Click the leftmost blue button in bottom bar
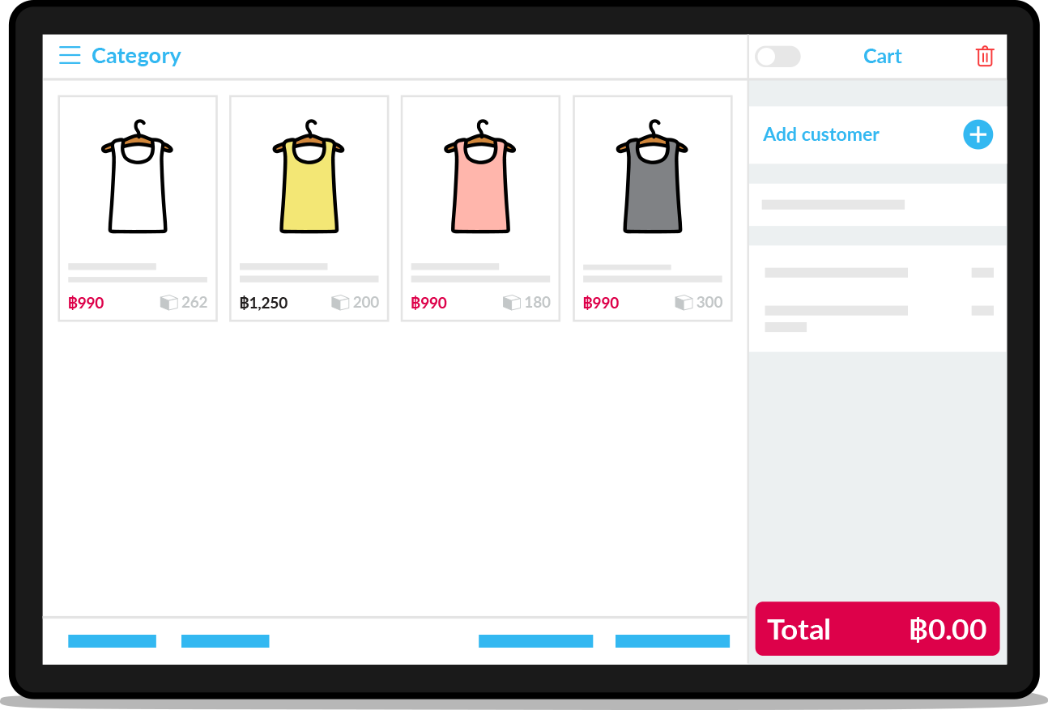Screen dimensions: 1048x710 click(x=112, y=641)
